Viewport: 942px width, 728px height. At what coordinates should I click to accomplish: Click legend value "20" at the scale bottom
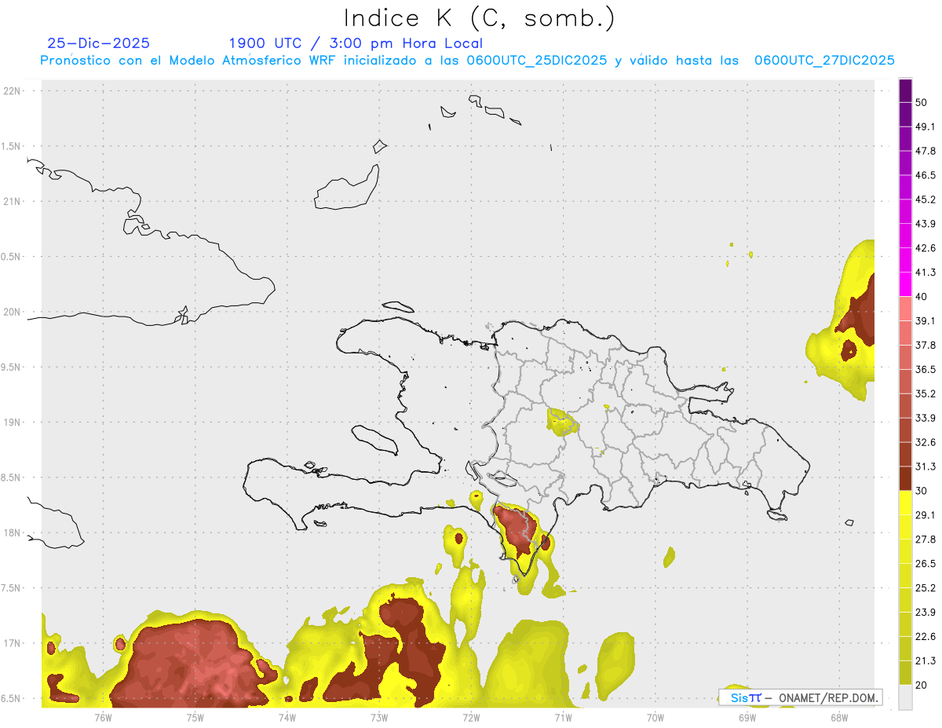[922, 685]
